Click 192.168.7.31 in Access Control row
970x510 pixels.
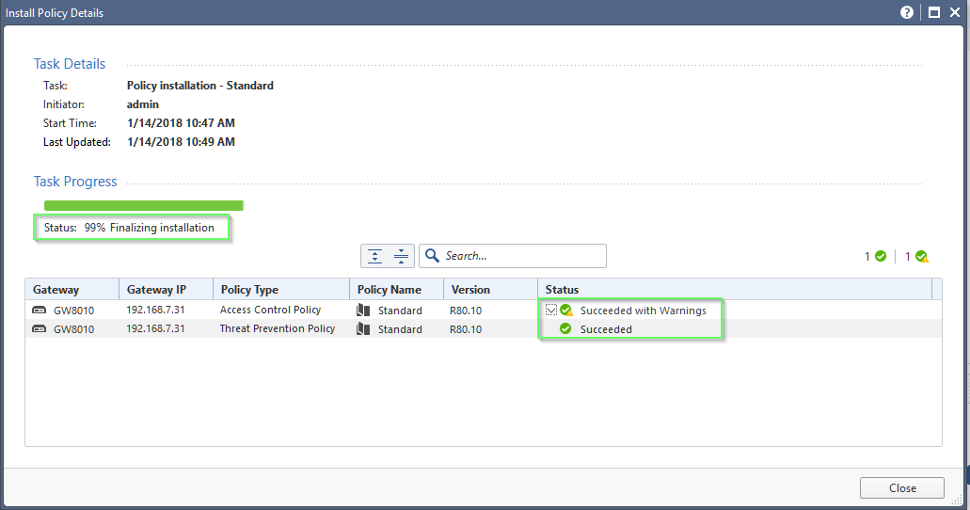[x=155, y=310]
